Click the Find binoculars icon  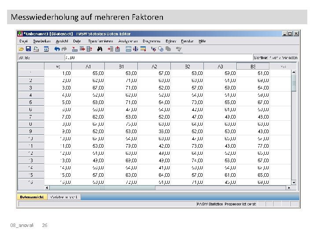pos(100,49)
